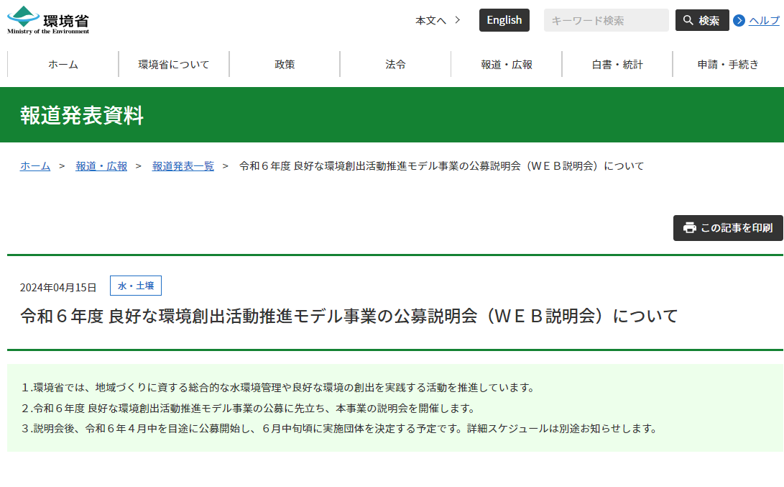Open the ヘルプ help link
The image size is (784, 487).
tap(764, 21)
